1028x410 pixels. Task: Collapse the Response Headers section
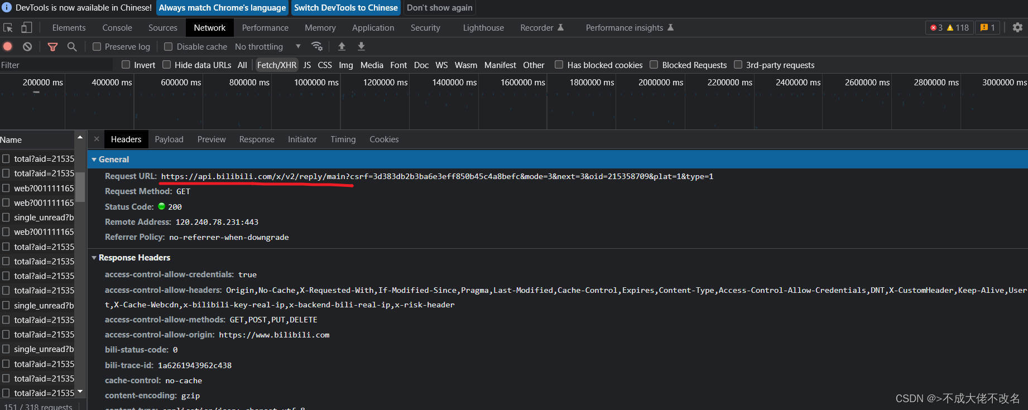[x=94, y=258]
